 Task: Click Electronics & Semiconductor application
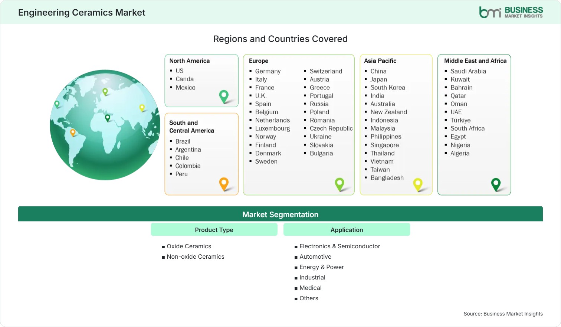[340, 246]
